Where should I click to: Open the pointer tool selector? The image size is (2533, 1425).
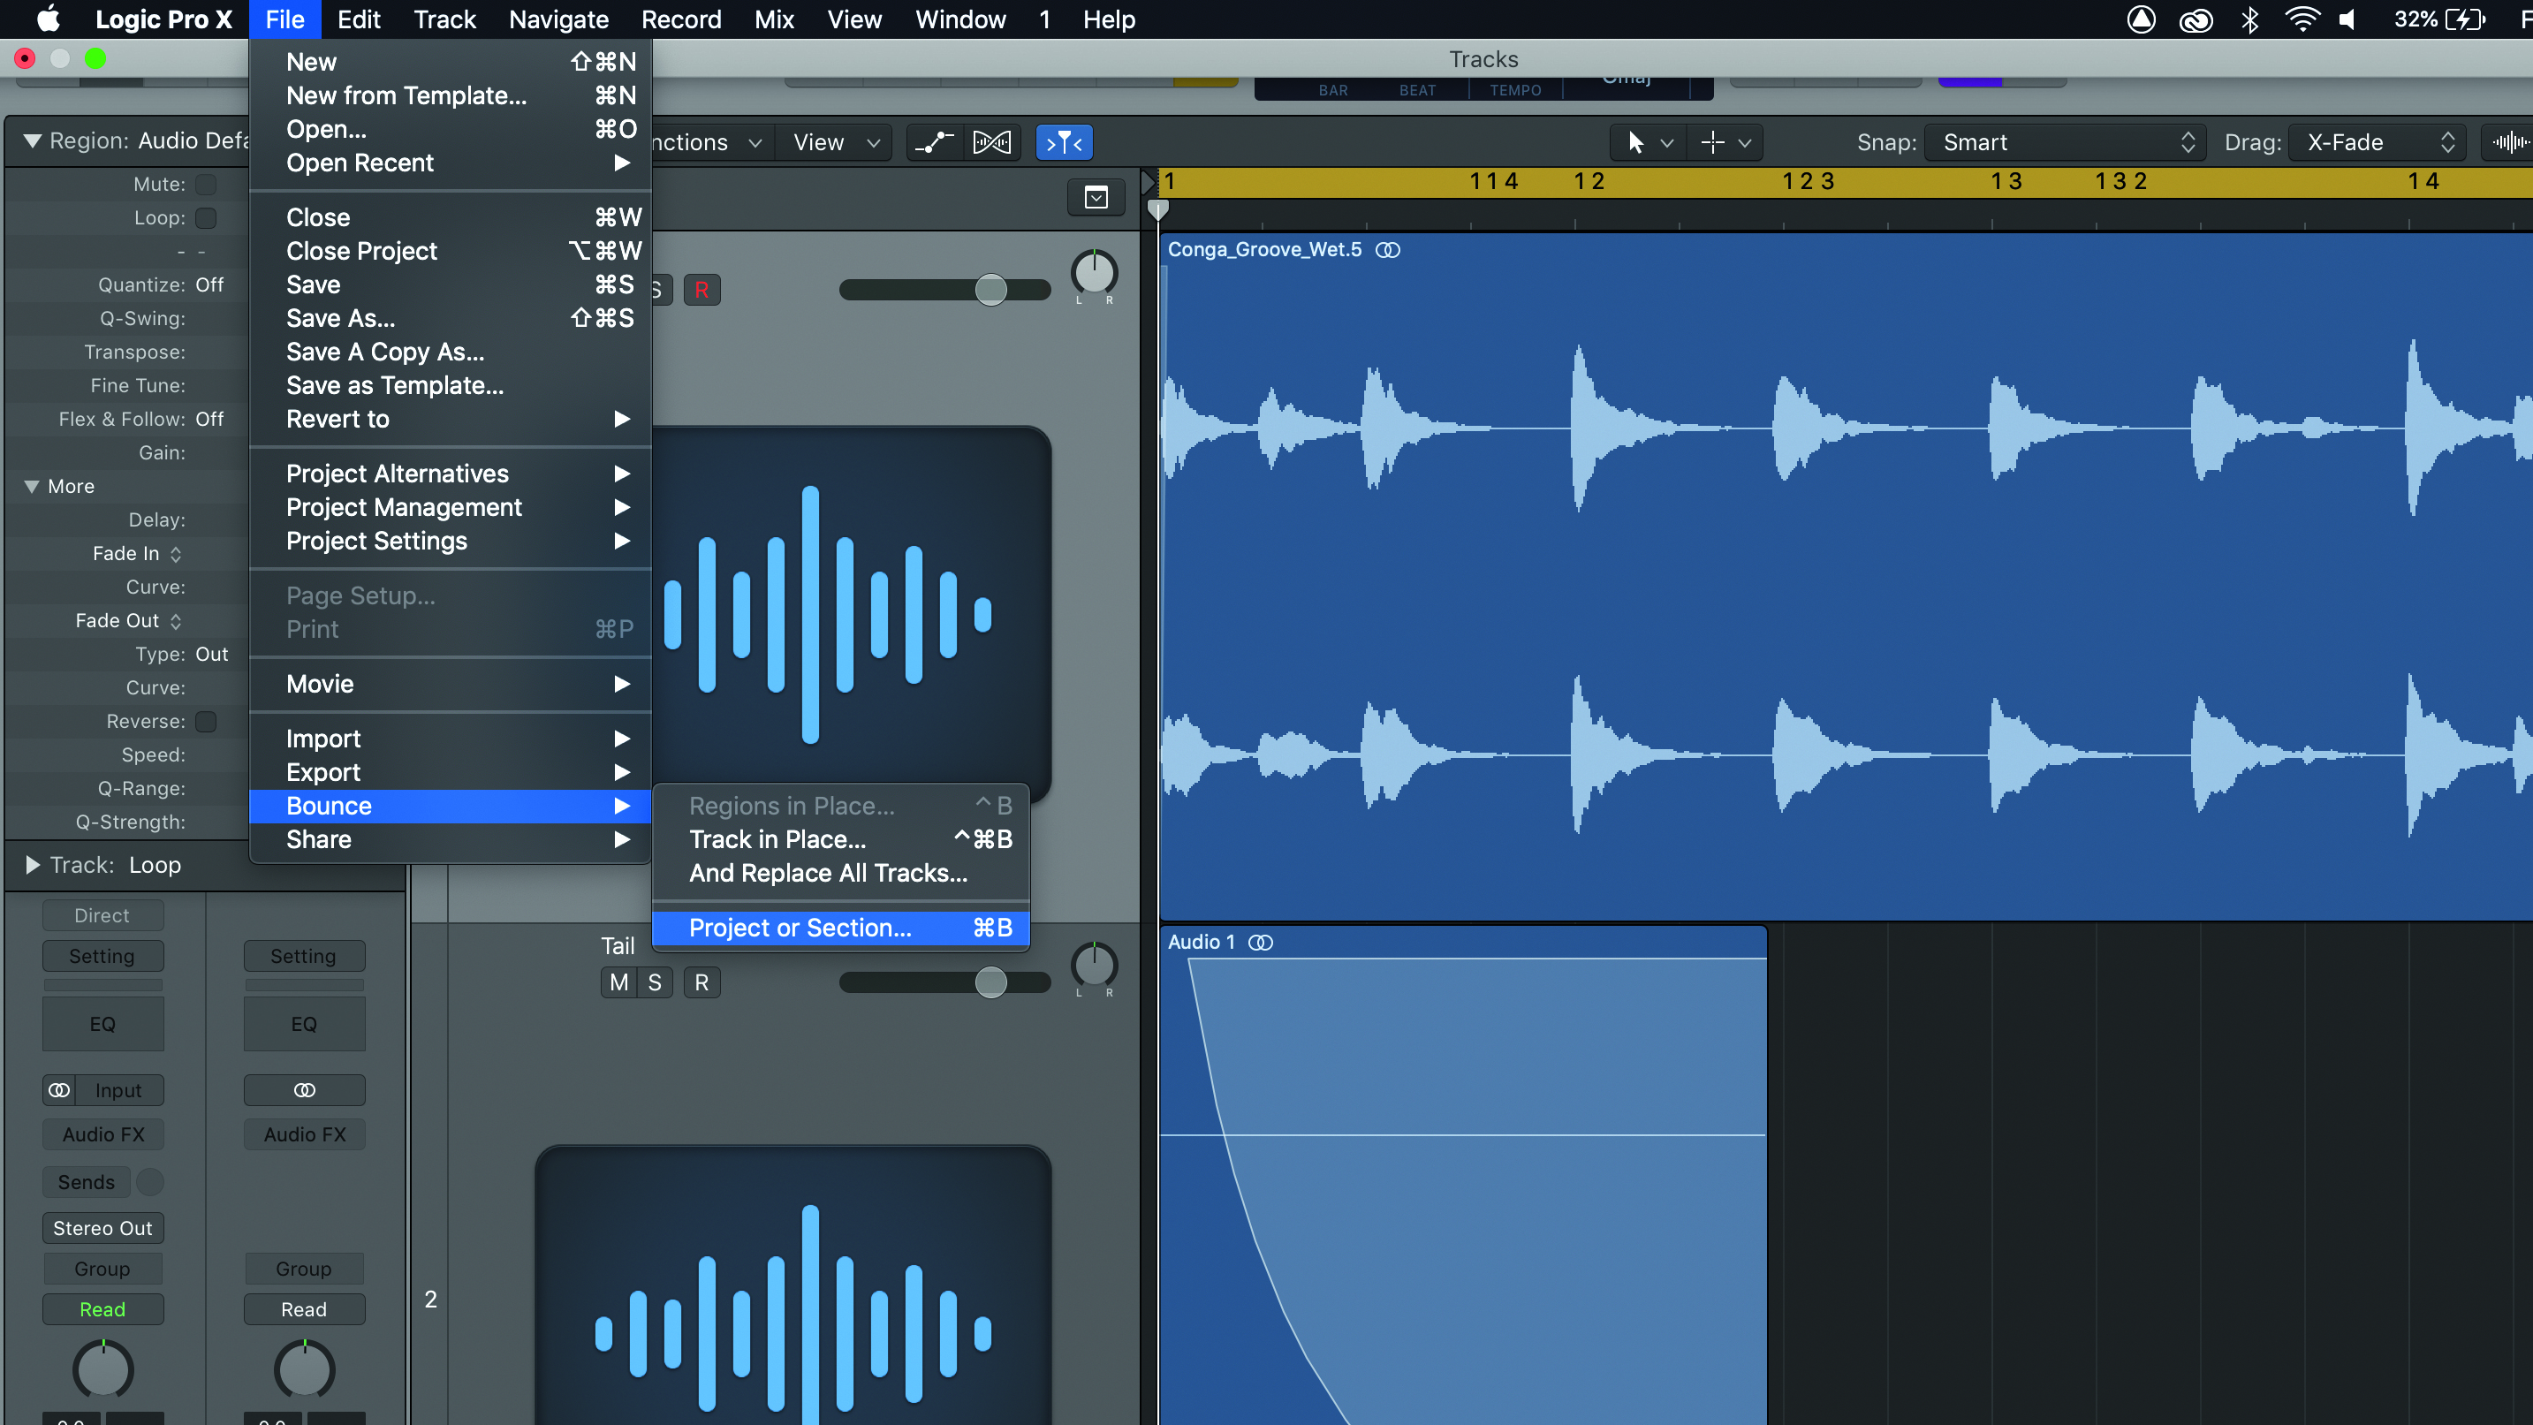[1649, 142]
